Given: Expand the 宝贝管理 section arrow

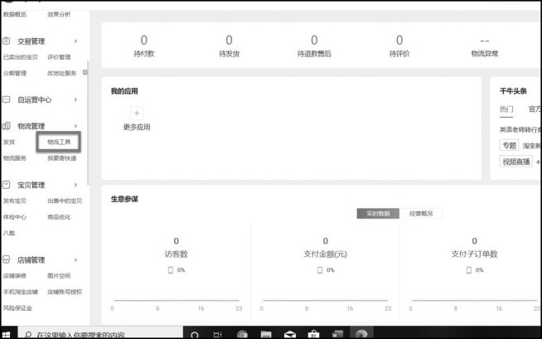Looking at the screenshot, I should [x=75, y=185].
